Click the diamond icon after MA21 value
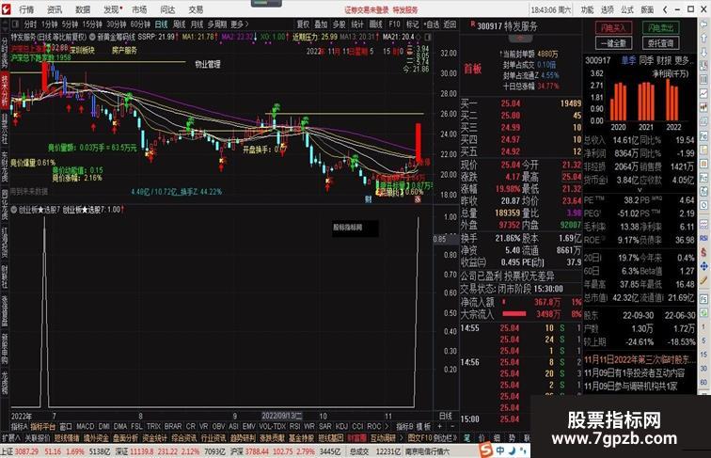This screenshot has width=711, height=458. coord(419,37)
